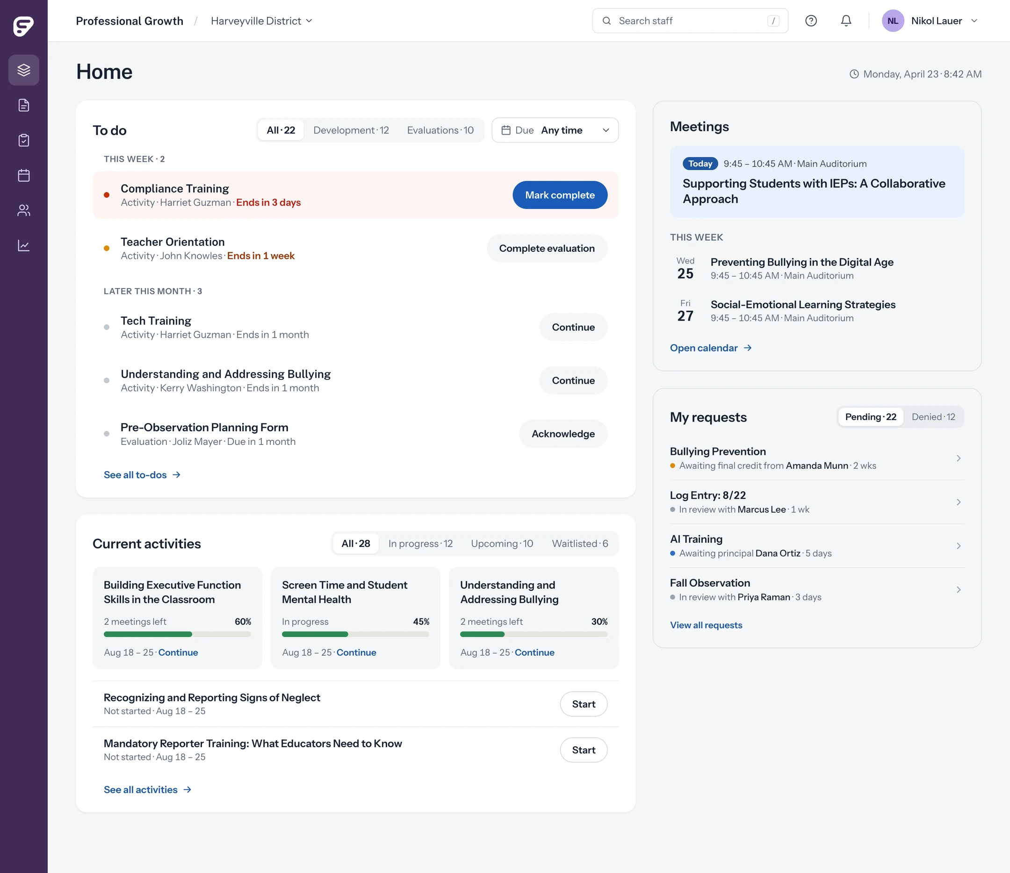Image resolution: width=1010 pixels, height=873 pixels.
Task: Click the NL user avatar
Action: [893, 21]
